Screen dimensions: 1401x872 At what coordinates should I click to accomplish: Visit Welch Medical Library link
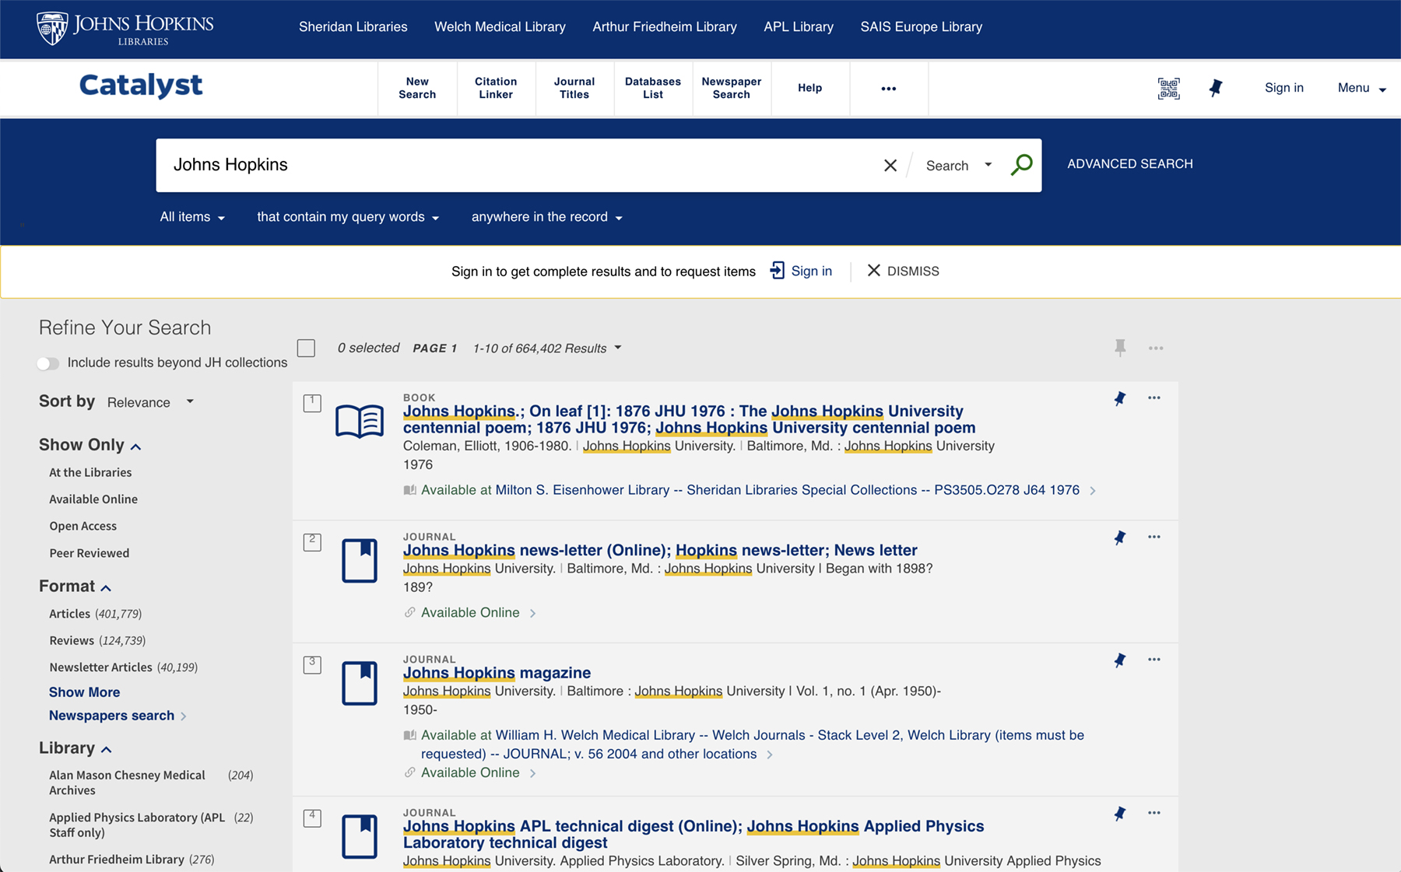pos(500,26)
